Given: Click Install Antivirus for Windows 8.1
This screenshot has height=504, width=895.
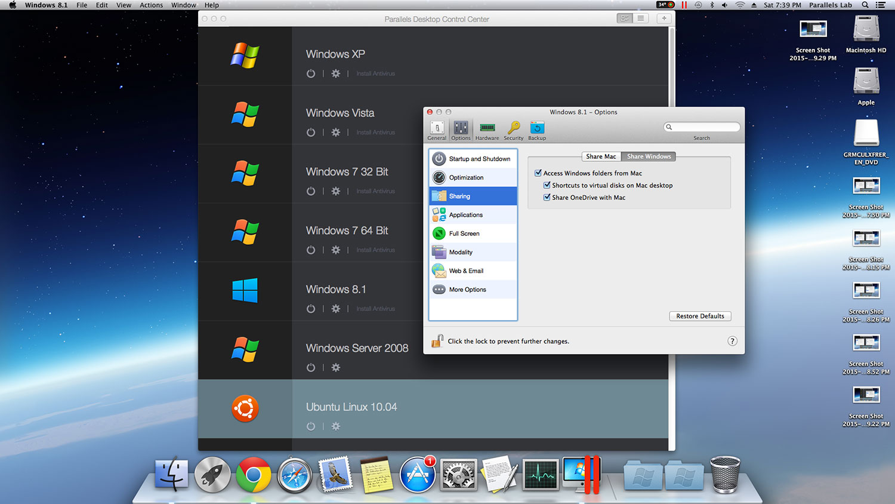Looking at the screenshot, I should point(376,309).
